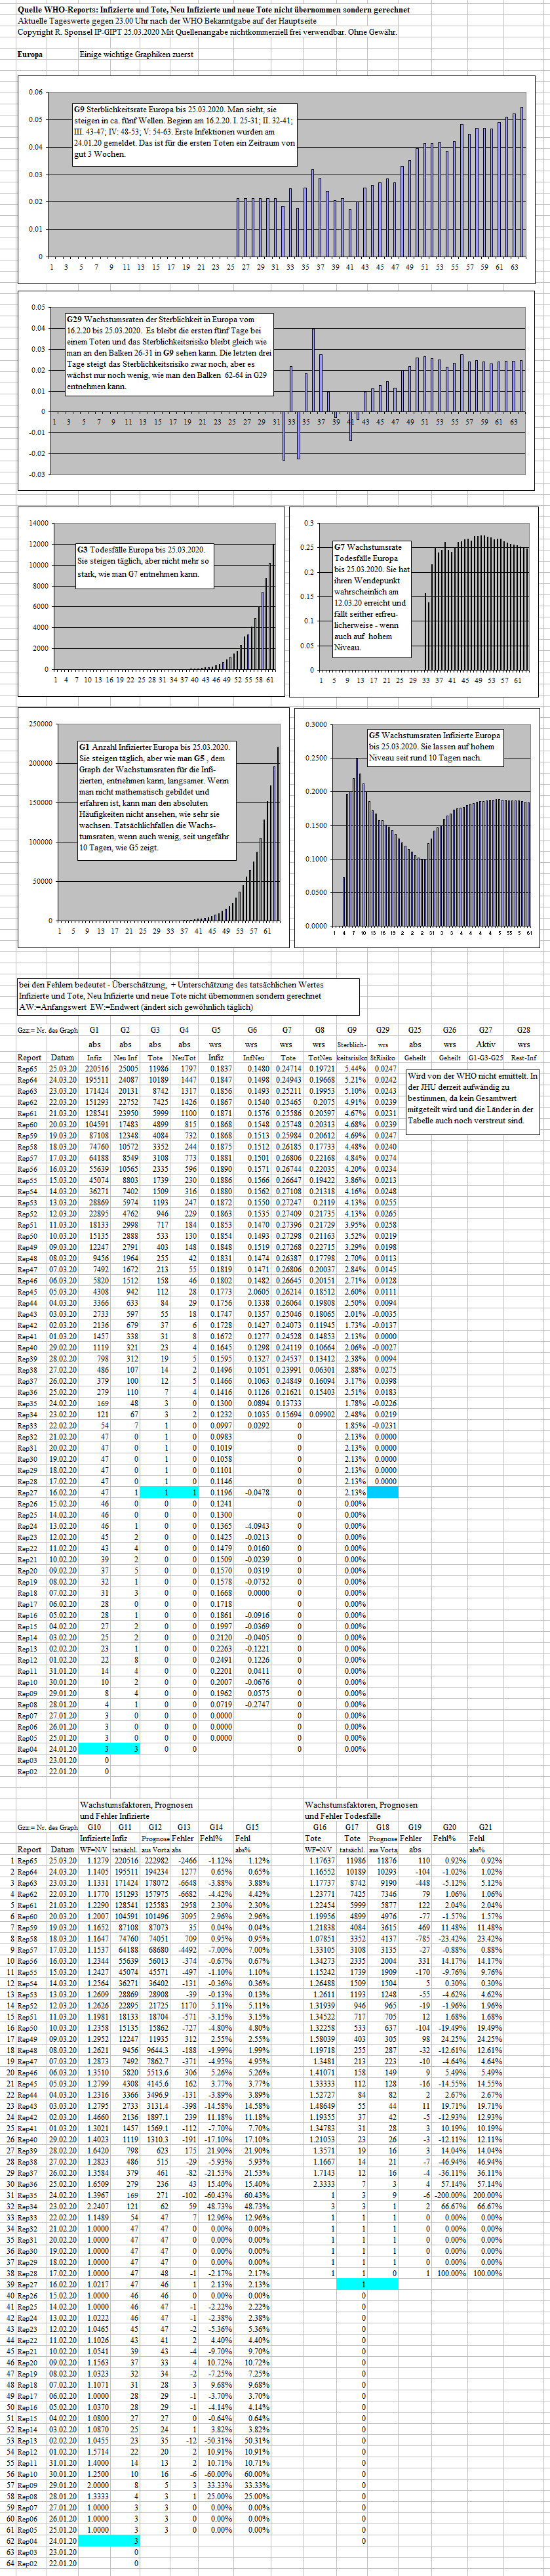The width and height of the screenshot is (550, 2576).
Task: Select the cyan G29 cell in row Rep27
Action: click(x=384, y=1492)
